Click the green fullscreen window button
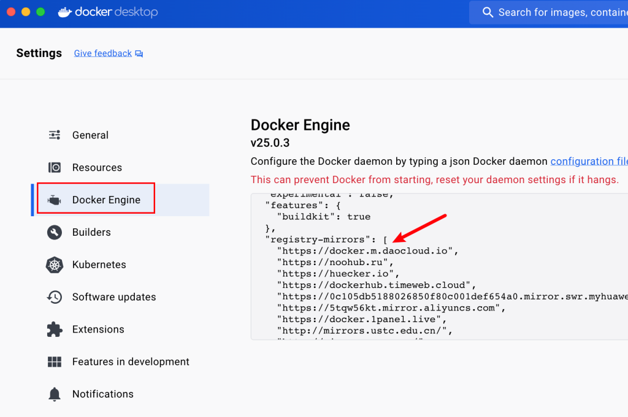Viewport: 628px width, 417px height. pos(40,12)
